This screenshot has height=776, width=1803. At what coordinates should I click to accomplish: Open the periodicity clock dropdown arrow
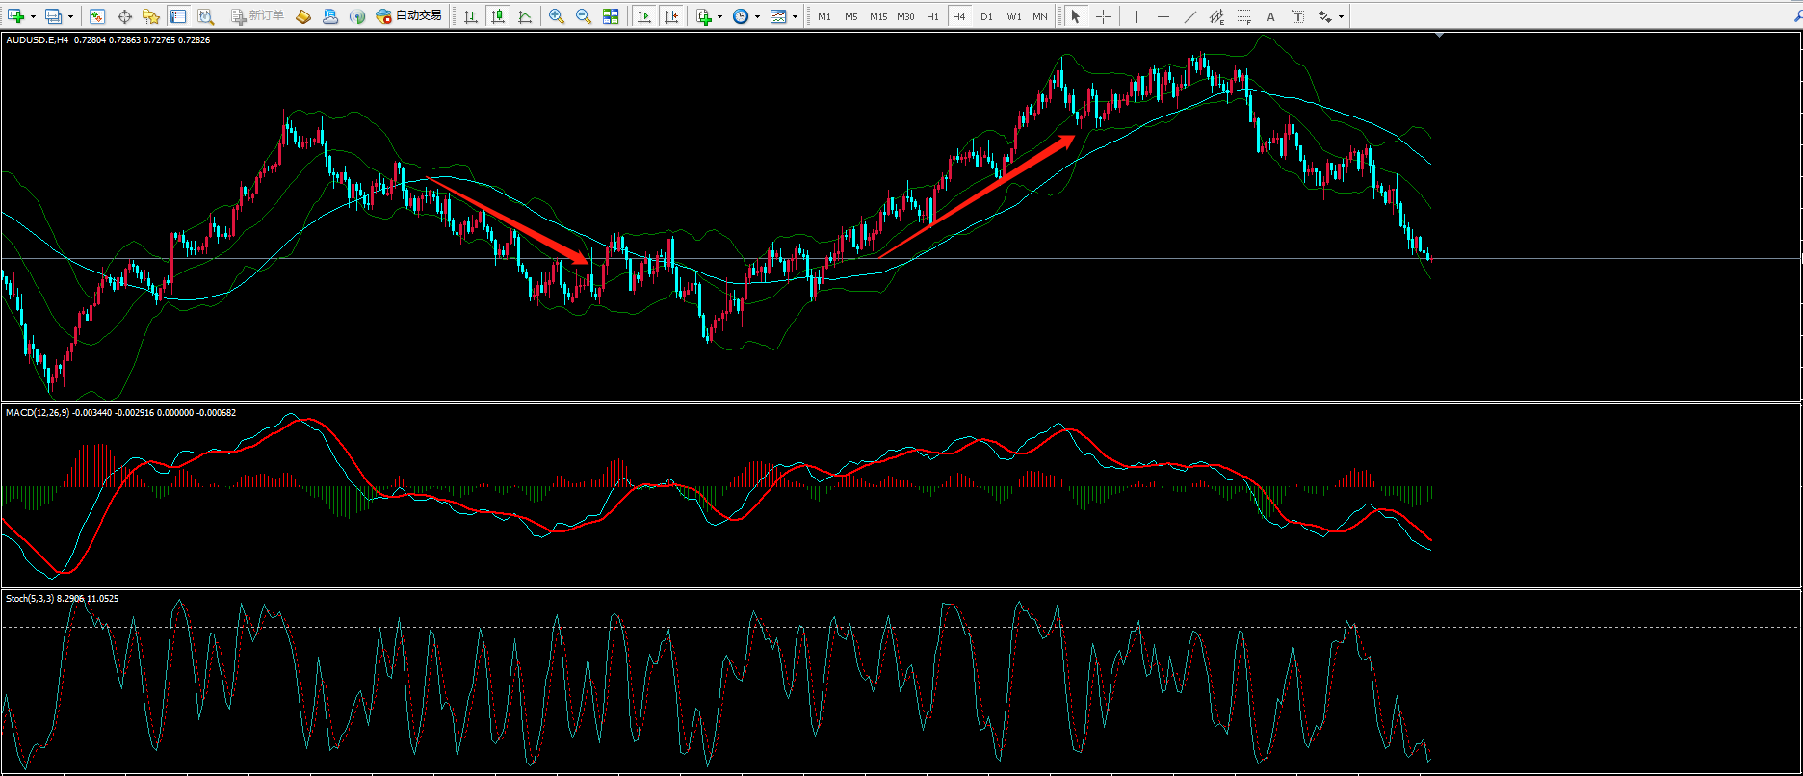(x=757, y=17)
